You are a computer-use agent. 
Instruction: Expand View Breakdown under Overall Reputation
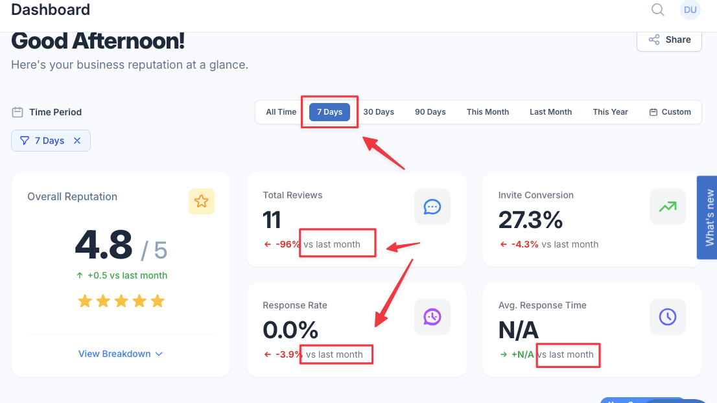[x=121, y=354]
